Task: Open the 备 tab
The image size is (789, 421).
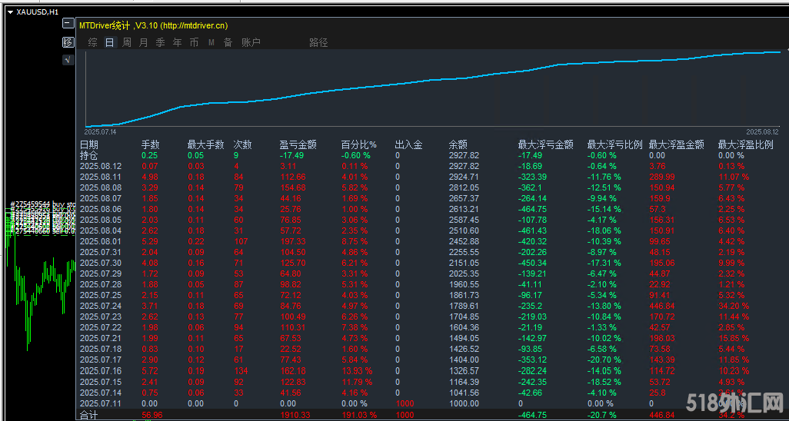Action: point(228,43)
